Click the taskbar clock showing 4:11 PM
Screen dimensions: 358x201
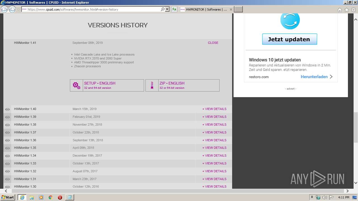pos(343,197)
